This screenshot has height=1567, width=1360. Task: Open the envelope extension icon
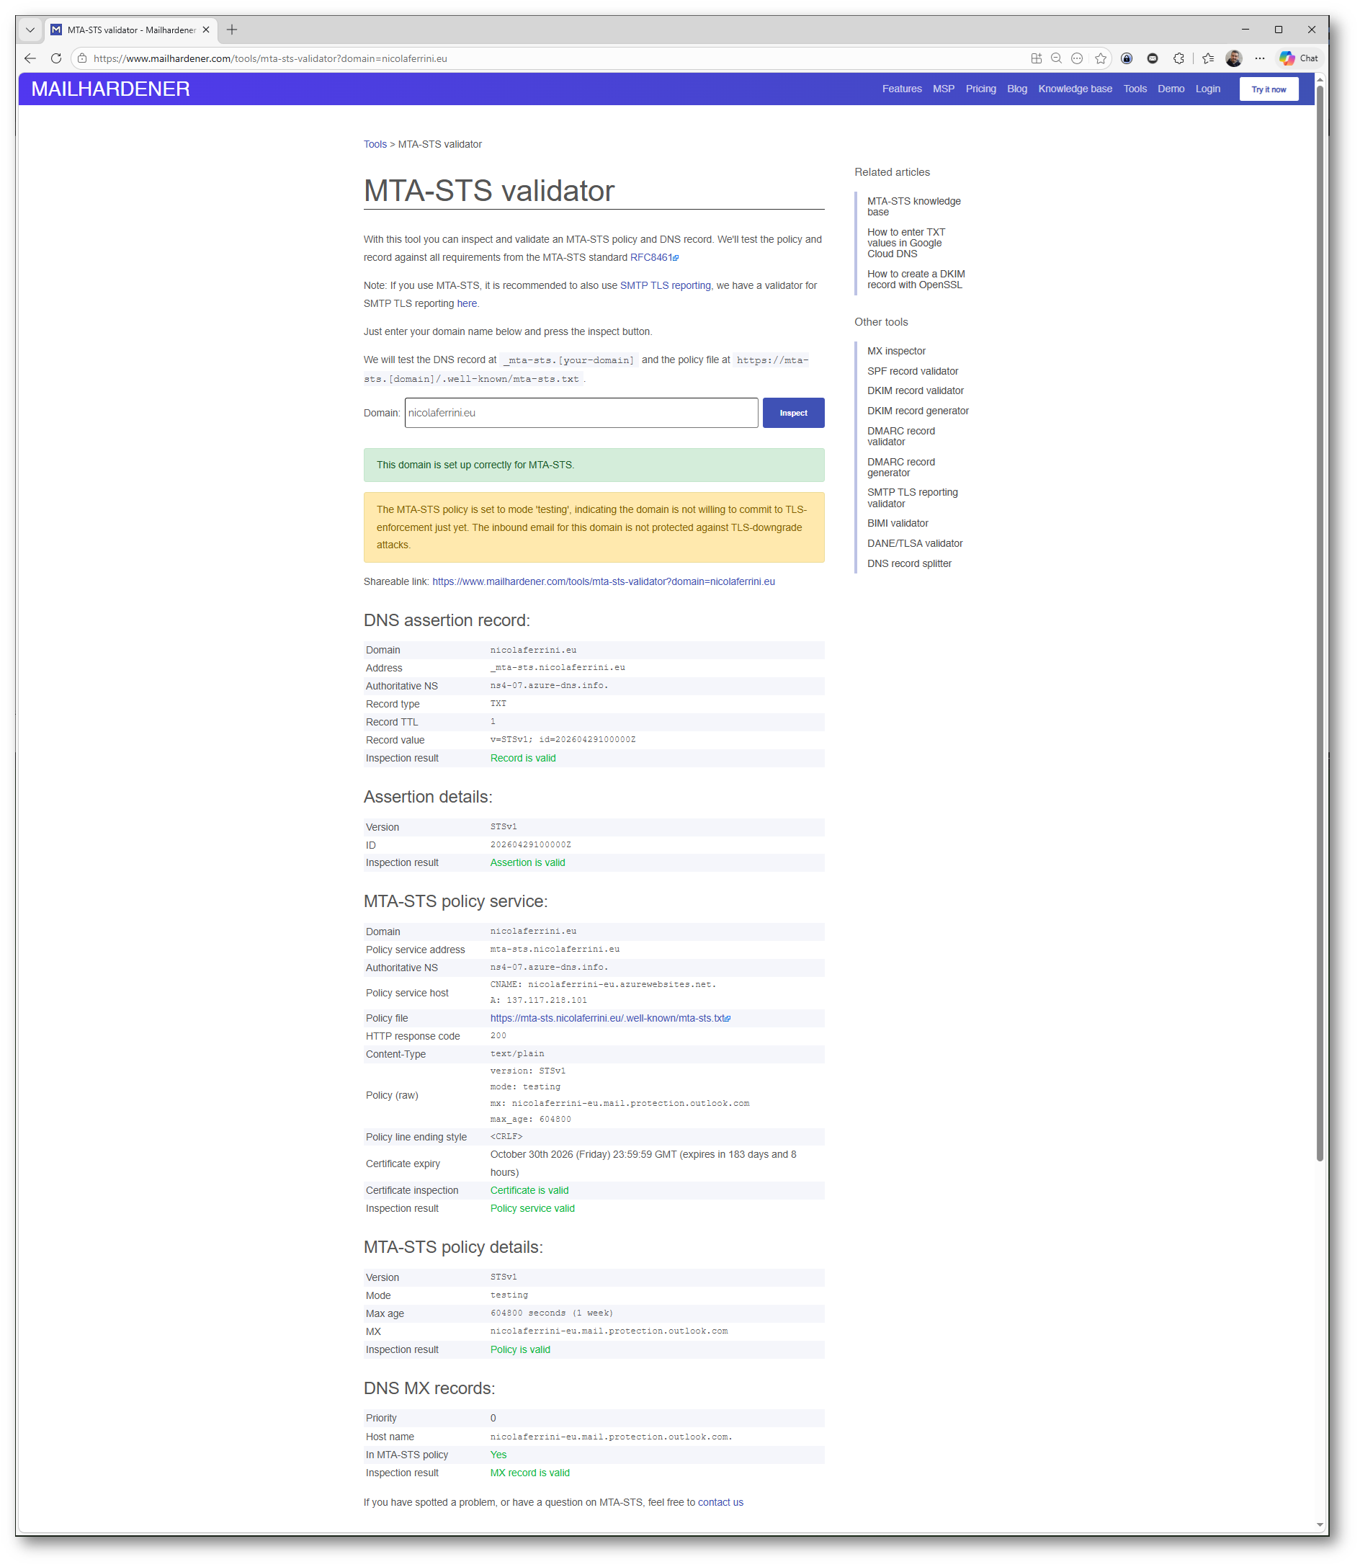(1153, 58)
